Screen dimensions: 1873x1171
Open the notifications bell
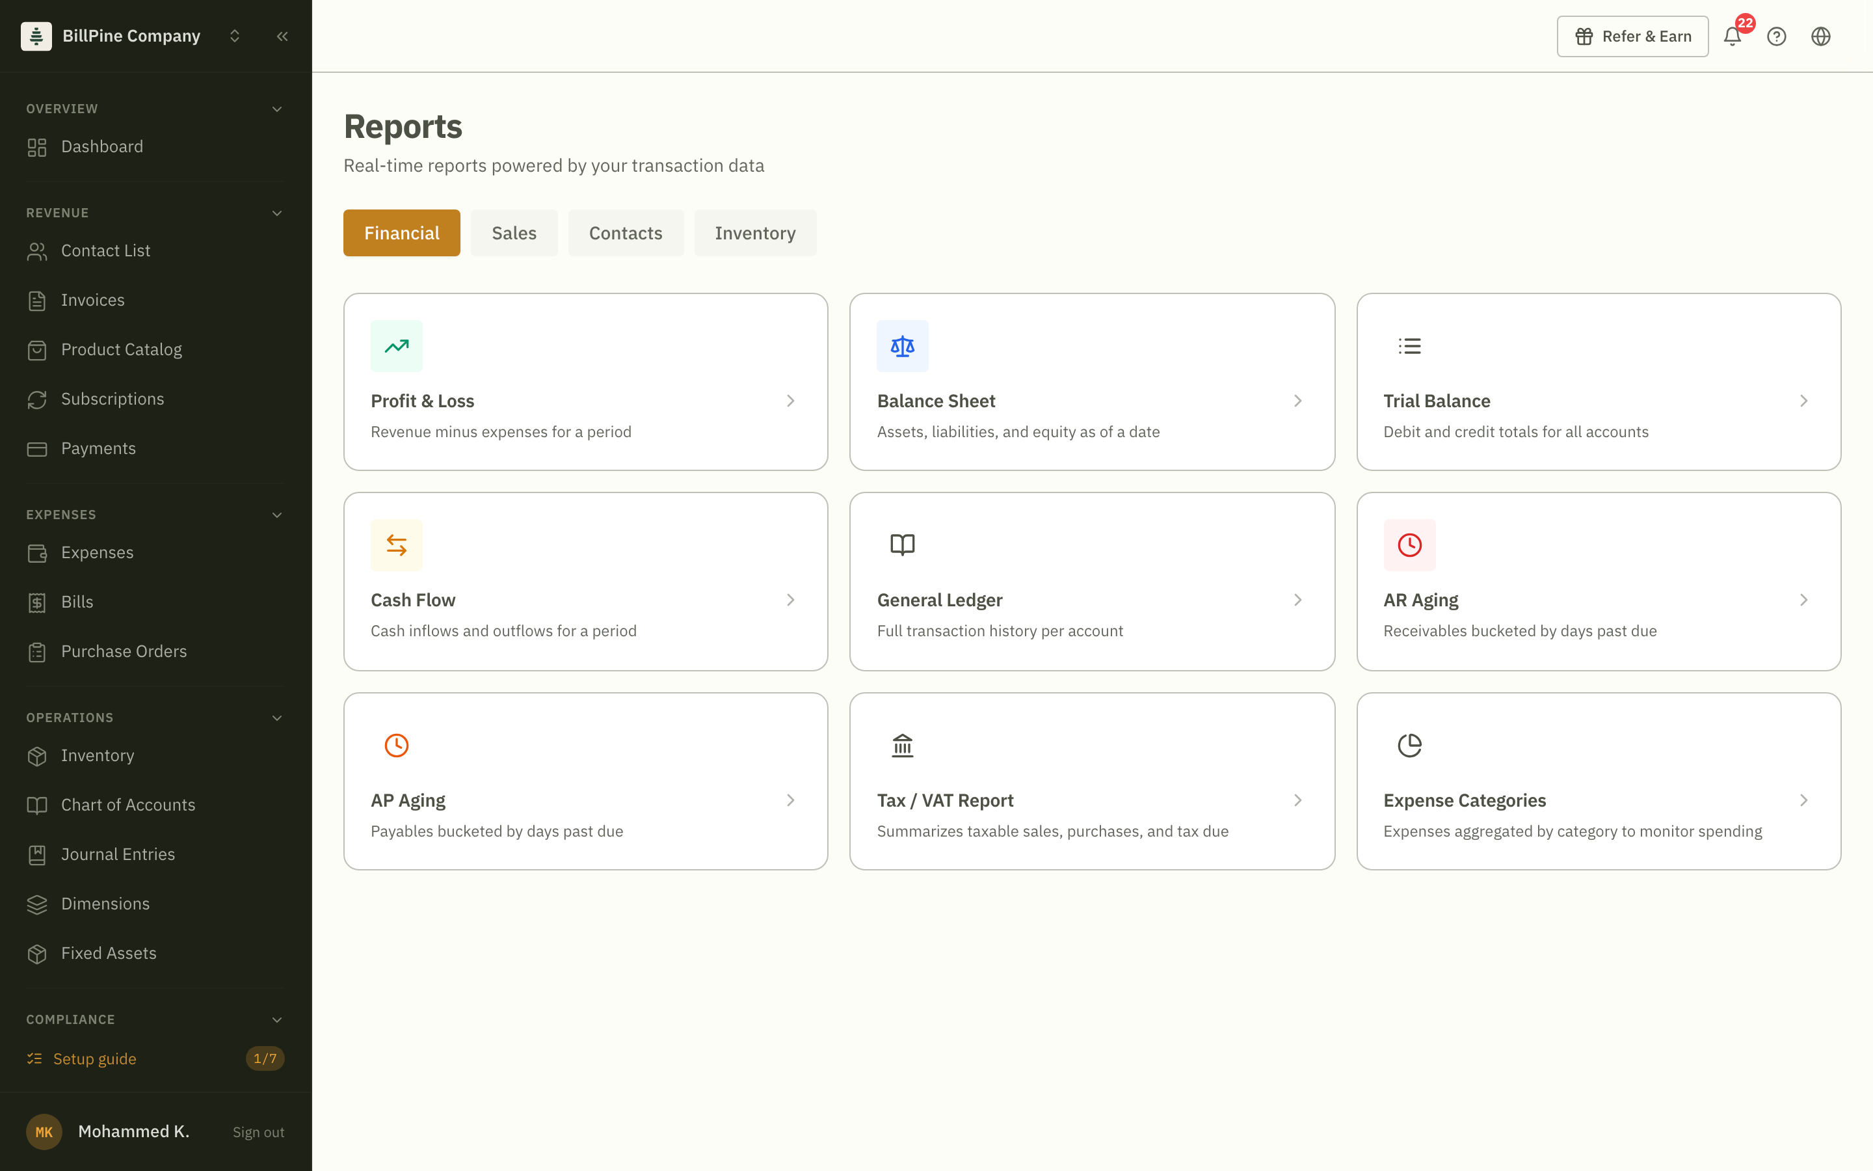1732,36
